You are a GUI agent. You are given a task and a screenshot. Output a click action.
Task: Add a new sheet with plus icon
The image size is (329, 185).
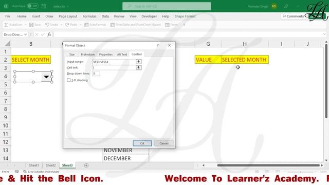[86, 165]
